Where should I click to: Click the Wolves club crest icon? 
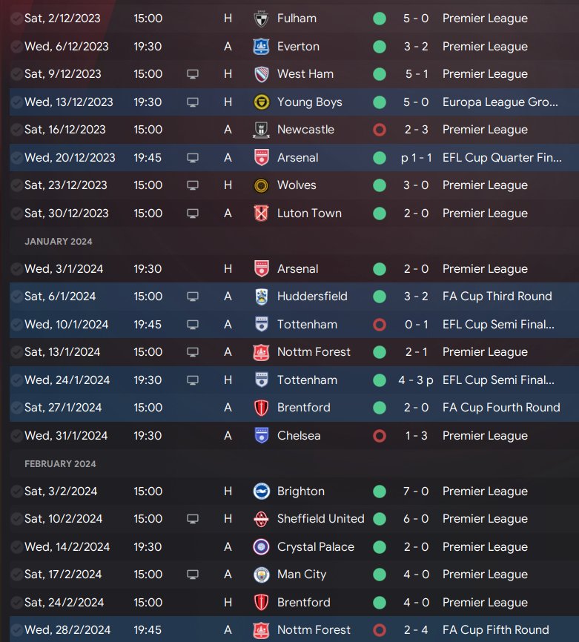tap(260, 185)
